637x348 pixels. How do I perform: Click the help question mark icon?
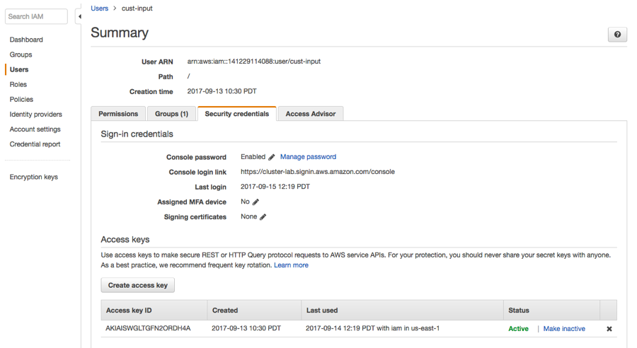(x=617, y=35)
